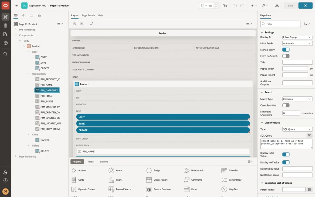Image resolution: width=315 pixels, height=197 pixels.
Task: Open the shared components toolbar icon
Action: (277, 6)
